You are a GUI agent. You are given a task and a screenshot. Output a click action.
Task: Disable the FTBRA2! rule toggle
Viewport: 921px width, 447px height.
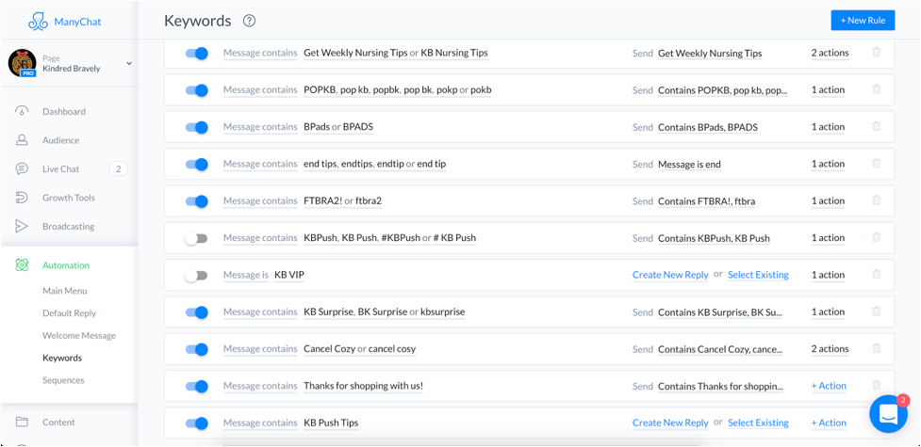point(197,201)
